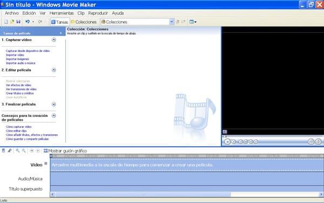Open Cómo guardar y compartir películas tip

coord(27,139)
